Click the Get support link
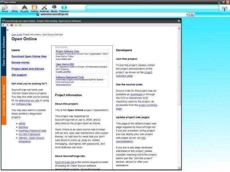 pyautogui.click(x=19, y=75)
